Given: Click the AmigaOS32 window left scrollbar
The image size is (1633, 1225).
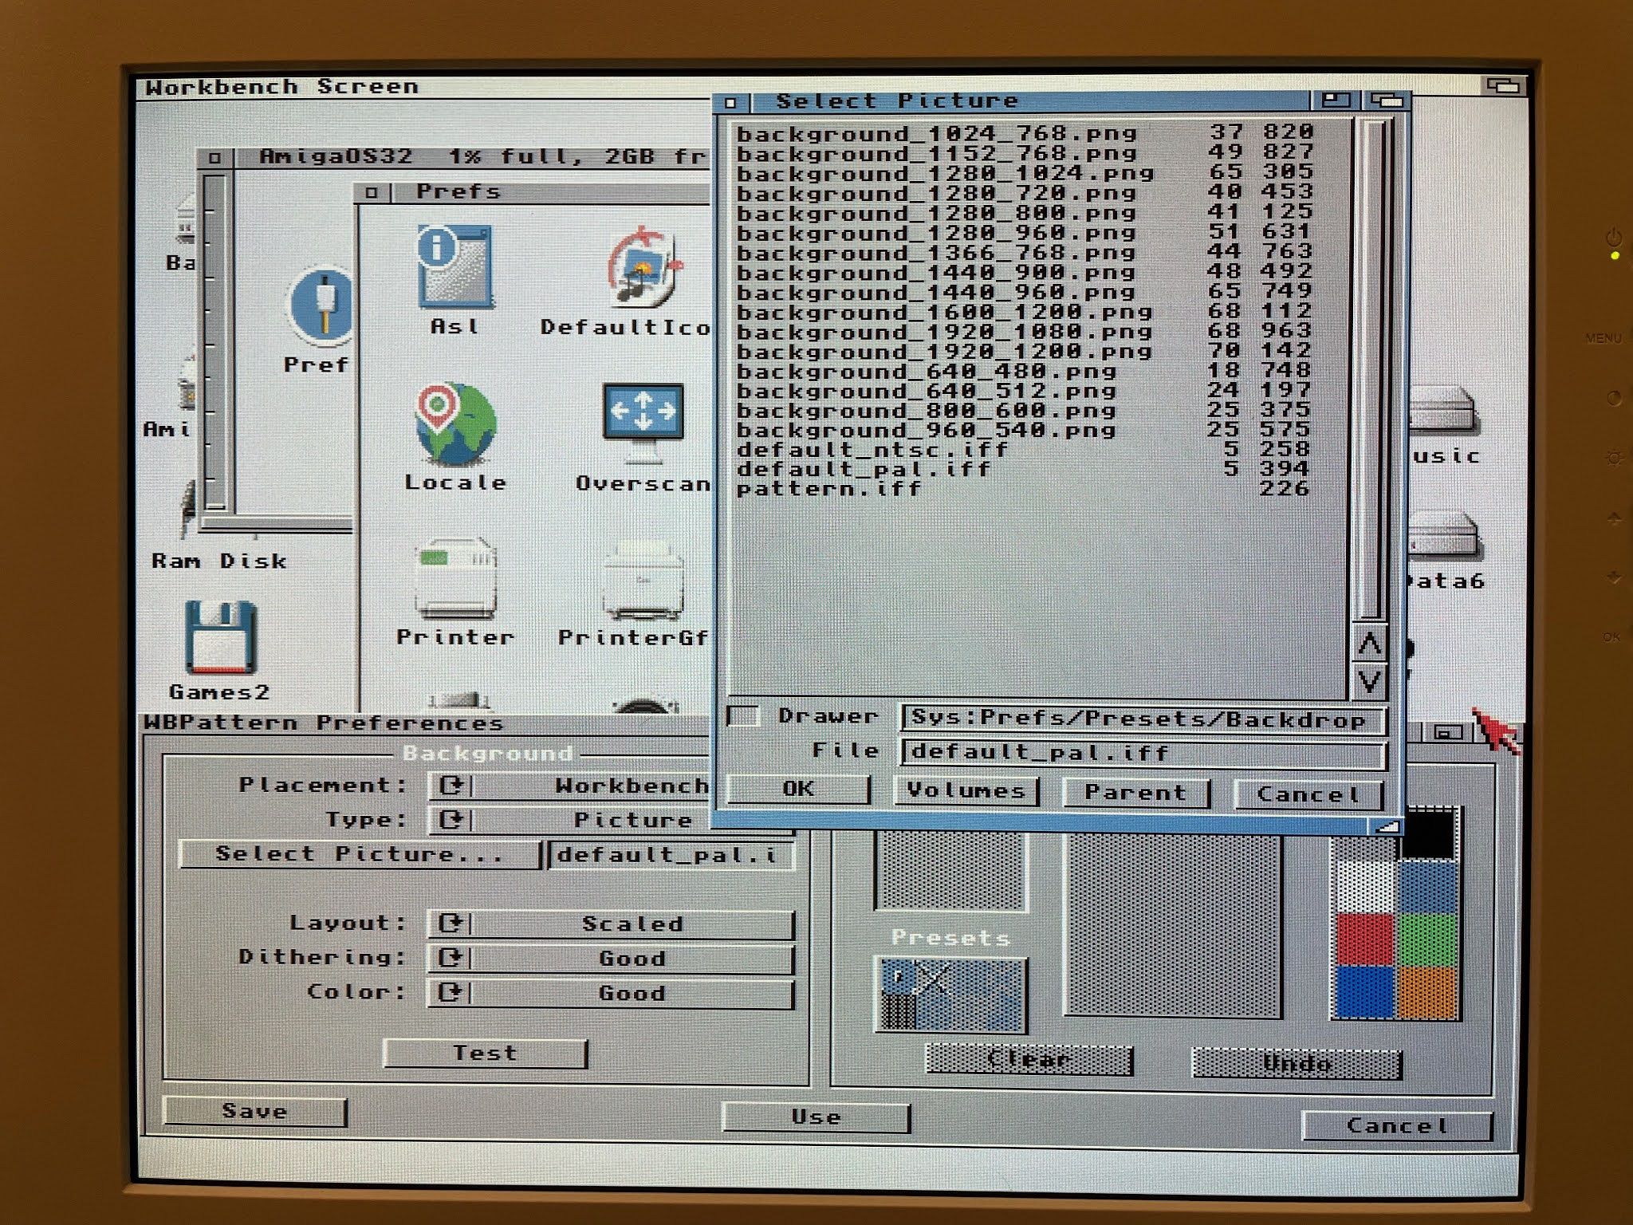Looking at the screenshot, I should pyautogui.click(x=215, y=343).
